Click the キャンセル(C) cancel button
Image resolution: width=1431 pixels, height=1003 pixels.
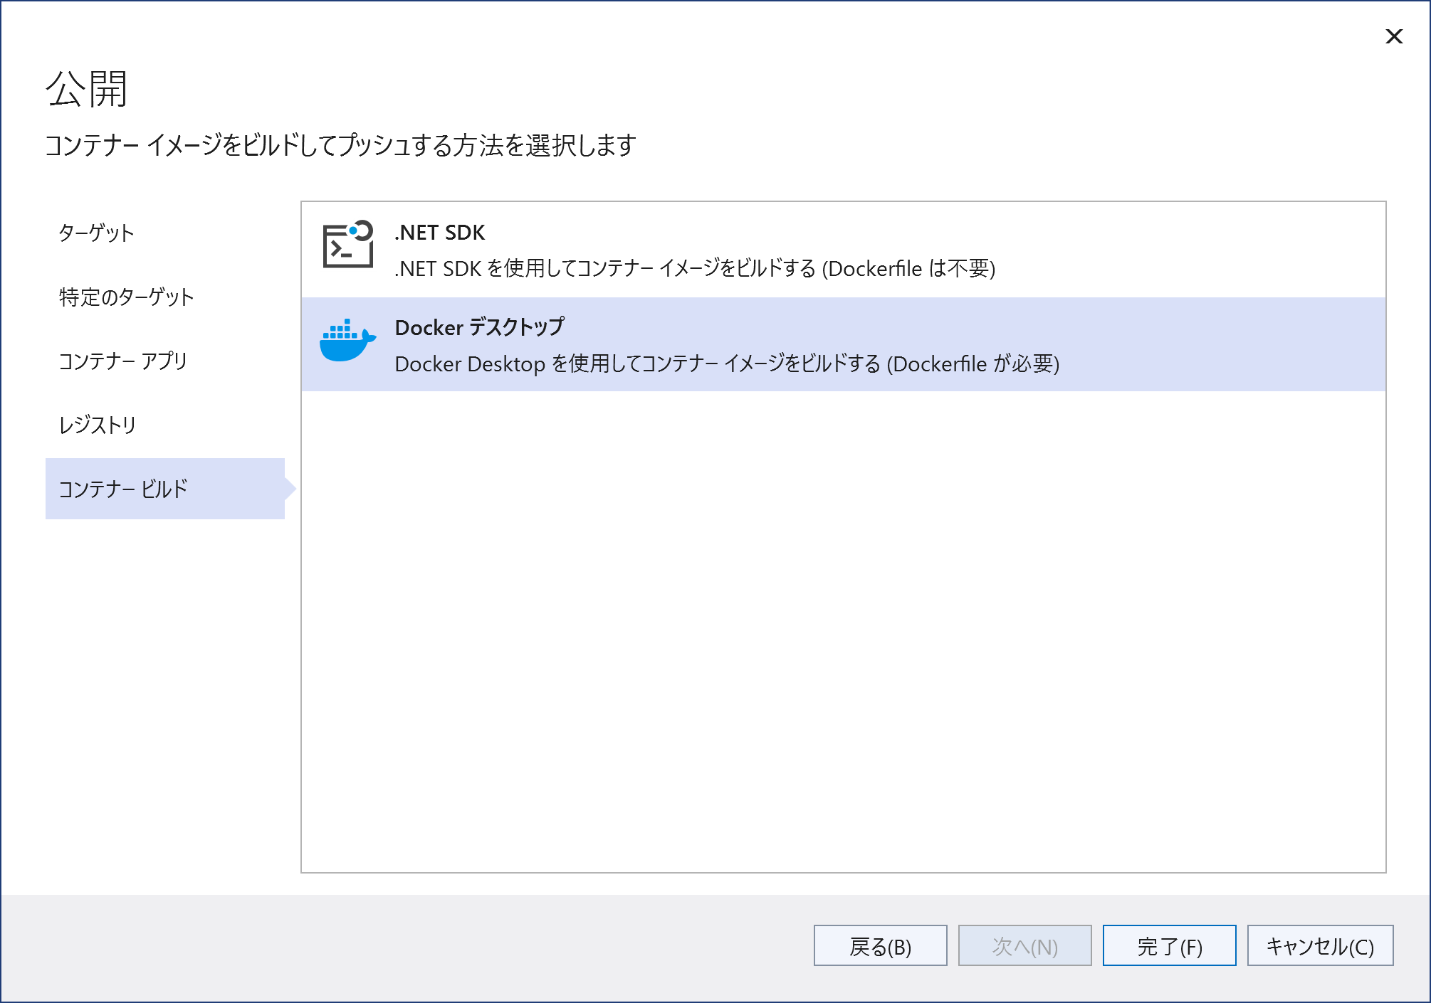point(1321,946)
